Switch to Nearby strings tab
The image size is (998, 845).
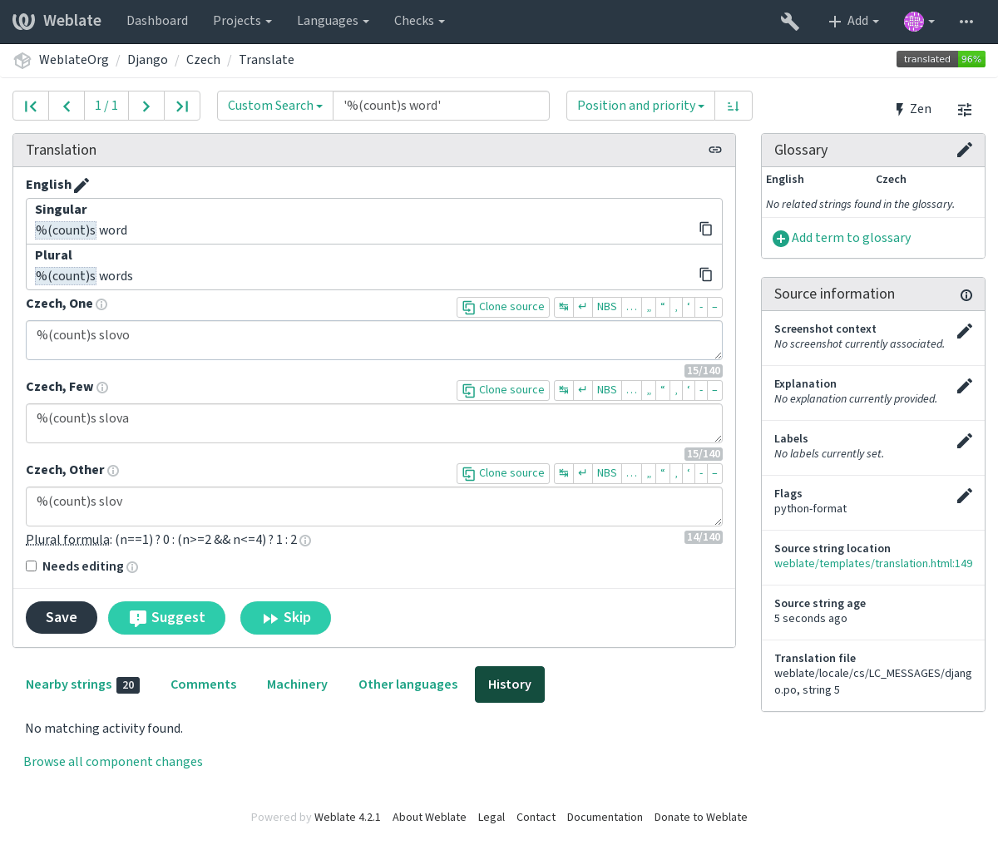coord(82,684)
